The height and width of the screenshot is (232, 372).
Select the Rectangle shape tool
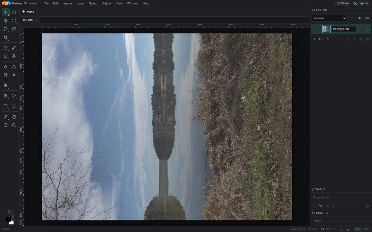pyautogui.click(x=6, y=106)
